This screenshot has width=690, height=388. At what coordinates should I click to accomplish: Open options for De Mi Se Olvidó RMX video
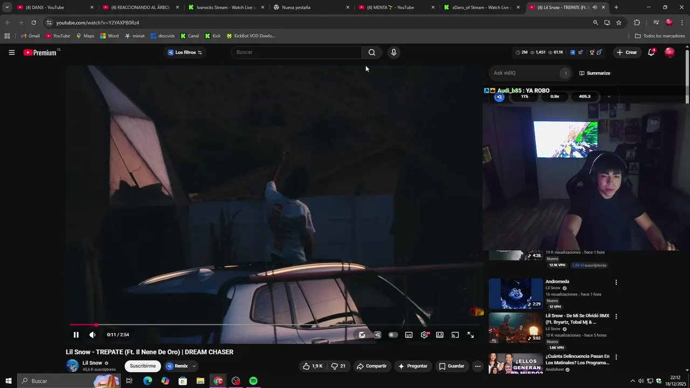pos(616,316)
